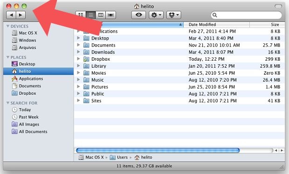The height and width of the screenshot is (174, 289).
Task: Select the Music folder icon in the list
Action: point(86,80)
